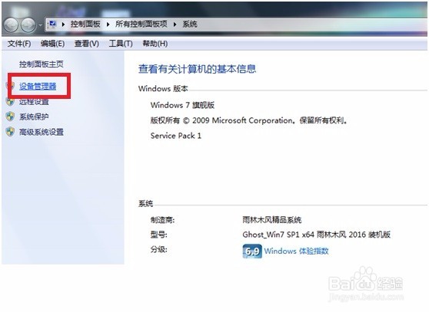This screenshot has height=312, width=429.
Task: Expand arrow before 系统 in breadcrumb
Action: click(x=175, y=25)
